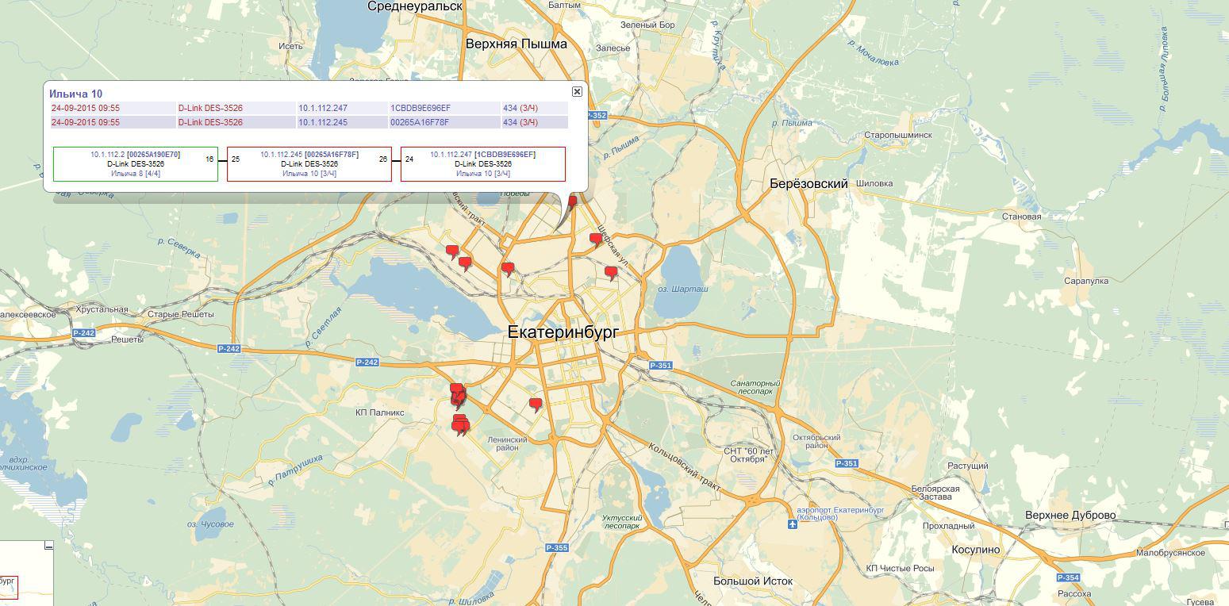Screen dimensions: 1229x606
Task: Open IP address 10.1.112.245 in the table
Action: [323, 122]
